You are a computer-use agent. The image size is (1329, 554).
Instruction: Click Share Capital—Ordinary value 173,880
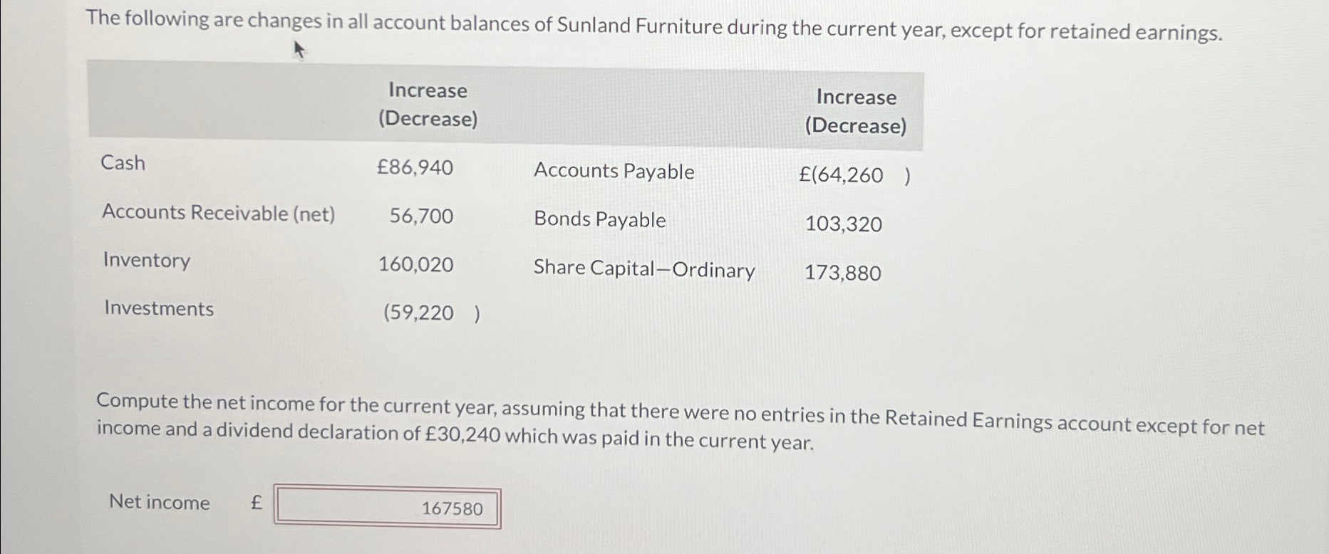point(843,273)
